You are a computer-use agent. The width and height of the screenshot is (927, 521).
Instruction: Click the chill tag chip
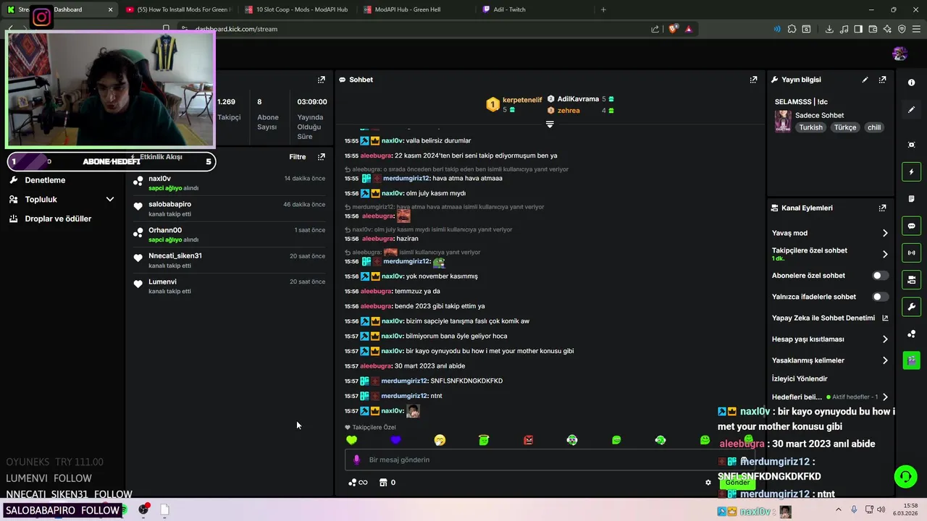tap(874, 127)
